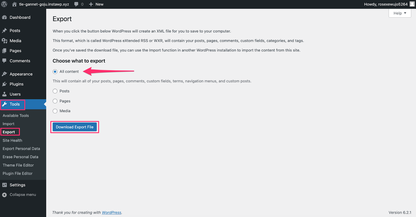Image resolution: width=416 pixels, height=217 pixels.
Task: Expand the Help panel
Action: [x=399, y=13]
